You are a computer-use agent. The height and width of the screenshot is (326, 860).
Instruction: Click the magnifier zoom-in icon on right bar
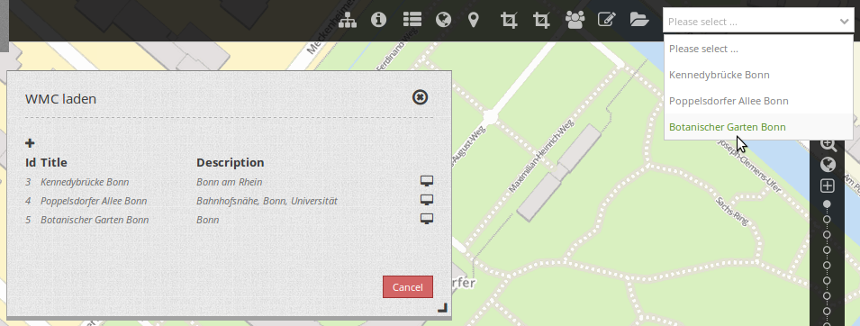[828, 144]
